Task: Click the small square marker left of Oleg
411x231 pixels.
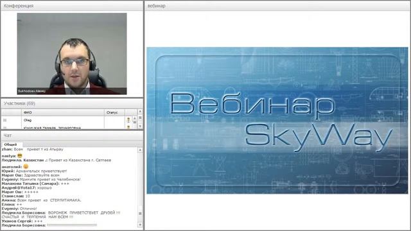Action: click(x=4, y=120)
